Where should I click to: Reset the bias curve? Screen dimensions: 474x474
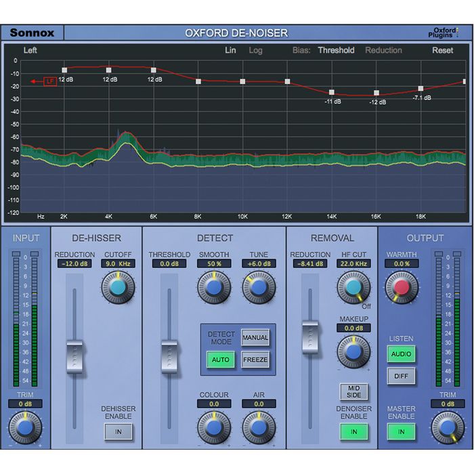[x=443, y=50]
